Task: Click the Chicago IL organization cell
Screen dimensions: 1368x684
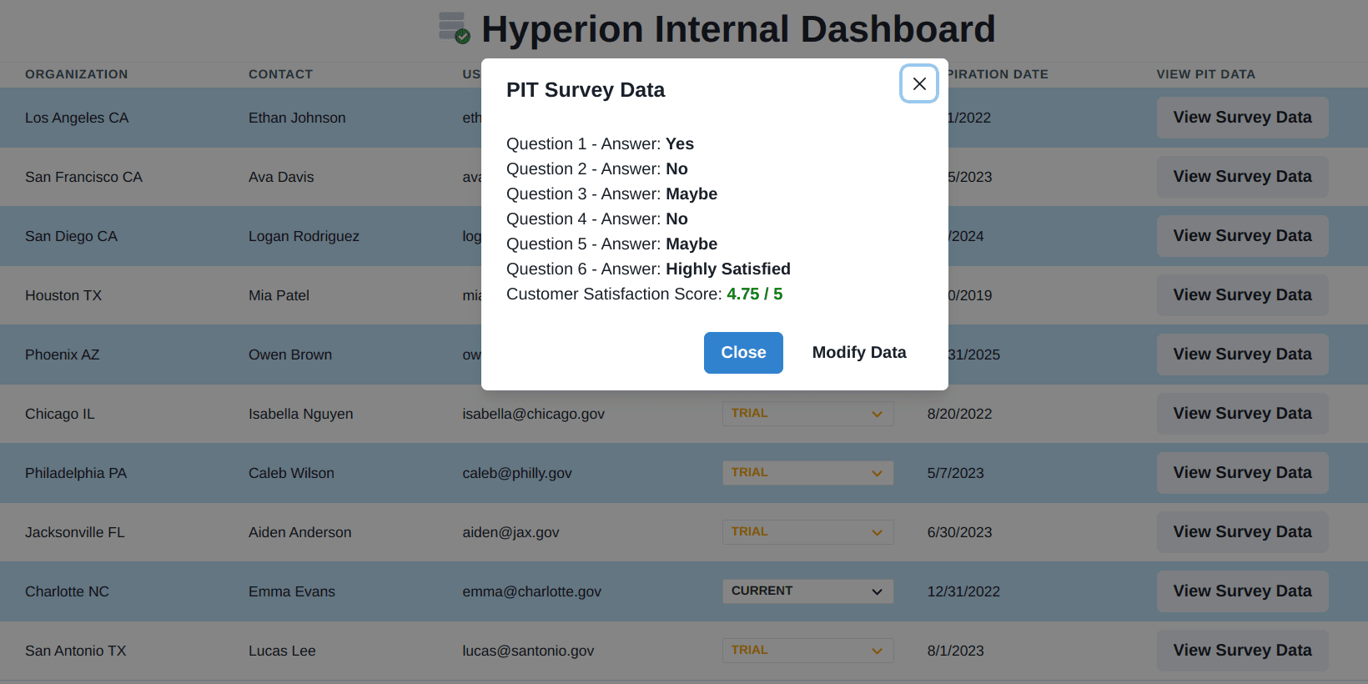Action: [x=59, y=414]
